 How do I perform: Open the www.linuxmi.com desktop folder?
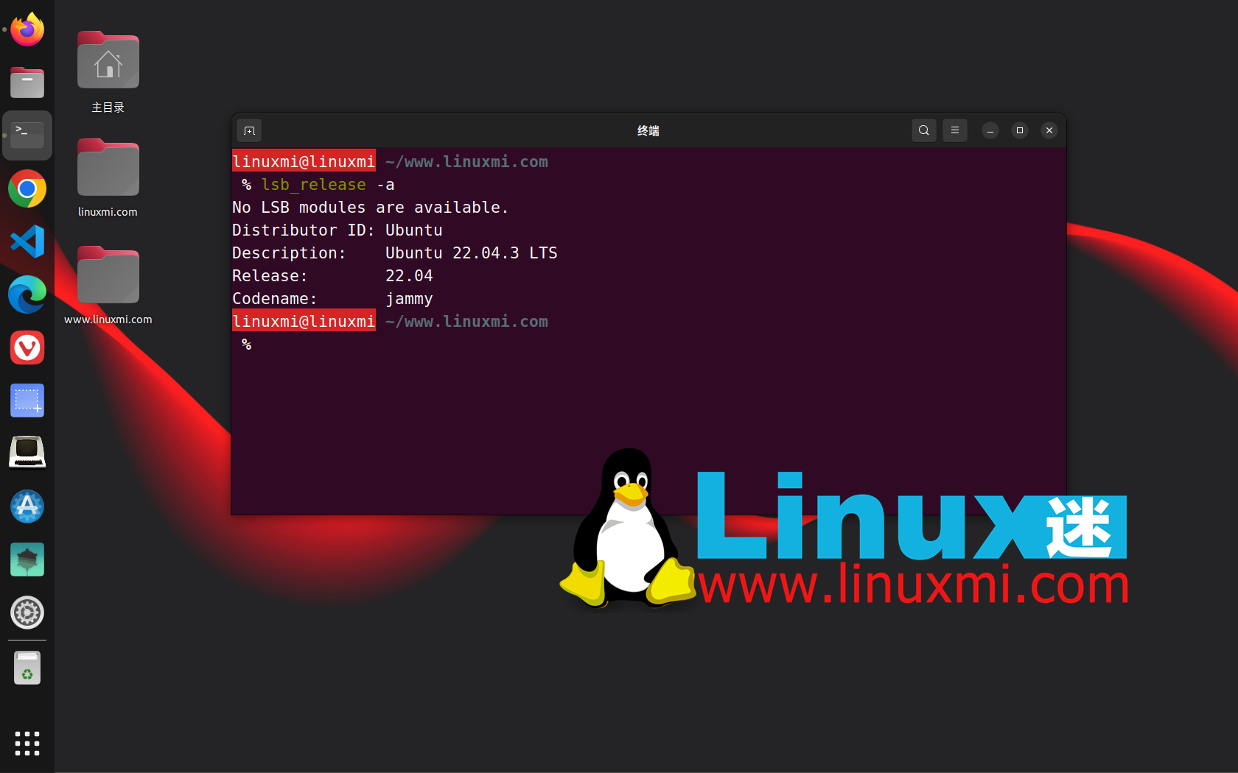pyautogui.click(x=108, y=285)
